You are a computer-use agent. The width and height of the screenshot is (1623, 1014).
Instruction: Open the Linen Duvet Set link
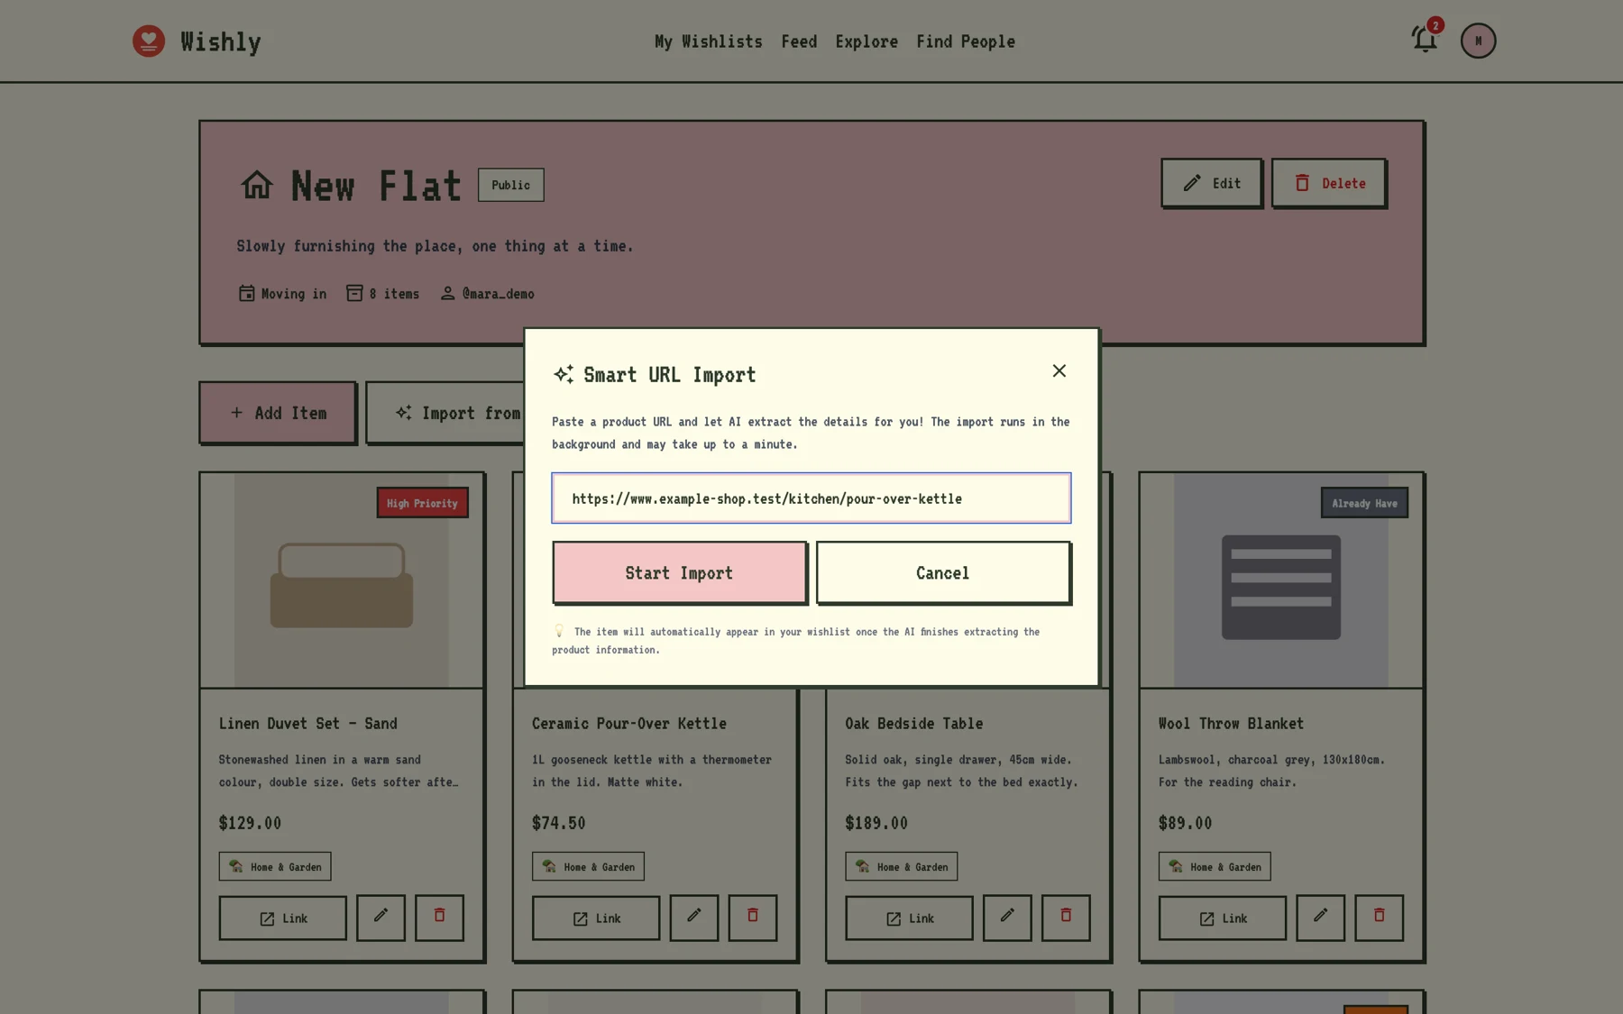(x=282, y=918)
